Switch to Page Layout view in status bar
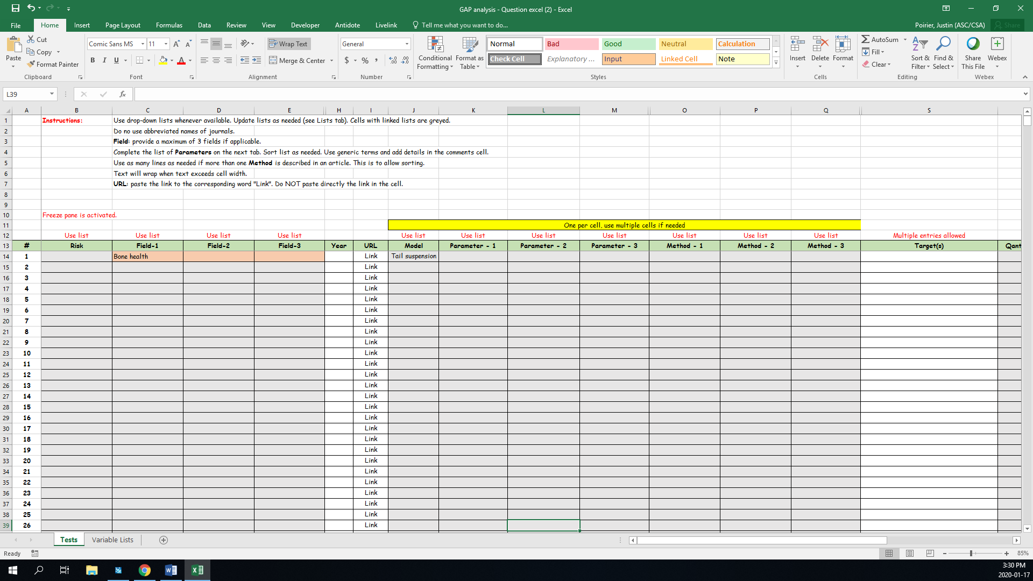This screenshot has height=581, width=1033. click(x=910, y=554)
